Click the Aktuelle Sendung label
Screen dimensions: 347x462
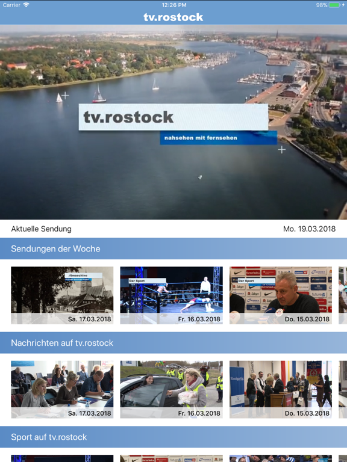coord(42,229)
